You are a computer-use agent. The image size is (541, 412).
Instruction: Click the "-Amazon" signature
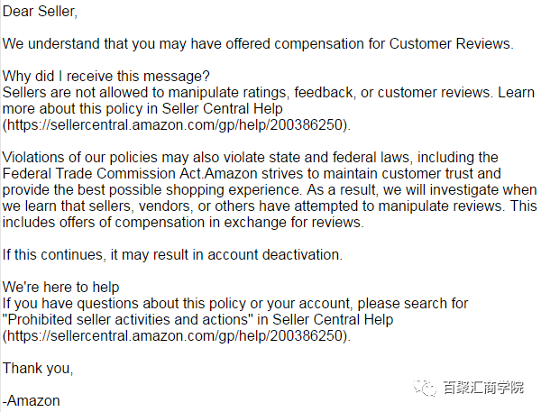tap(32, 400)
